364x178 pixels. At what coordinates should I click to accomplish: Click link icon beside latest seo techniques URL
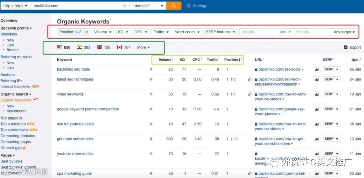[250, 79]
